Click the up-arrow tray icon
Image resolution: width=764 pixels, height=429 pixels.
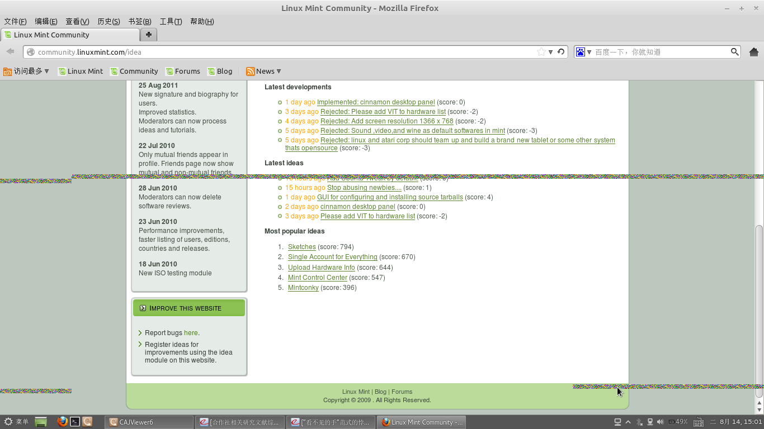628,422
